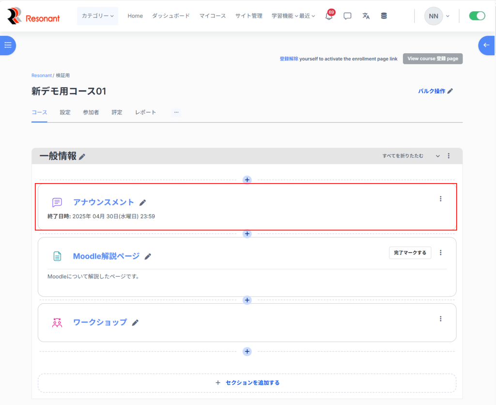Open the left course index drawer

[8, 45]
